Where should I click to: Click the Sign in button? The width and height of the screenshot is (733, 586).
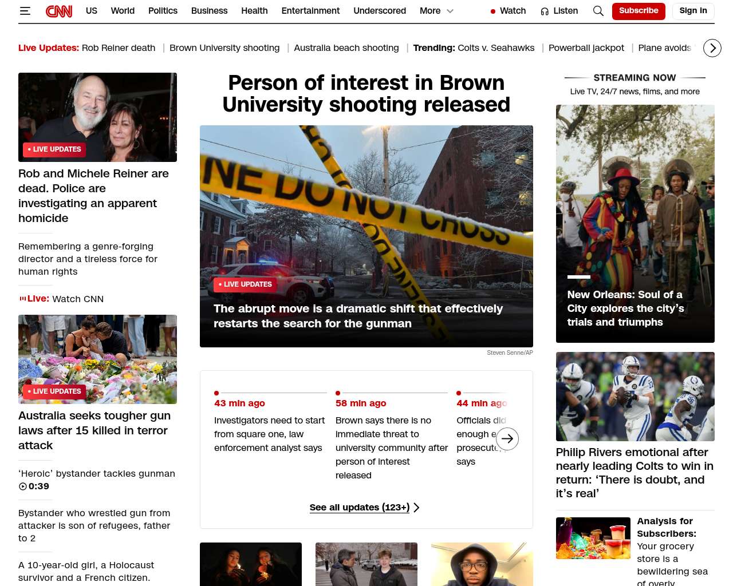(693, 11)
